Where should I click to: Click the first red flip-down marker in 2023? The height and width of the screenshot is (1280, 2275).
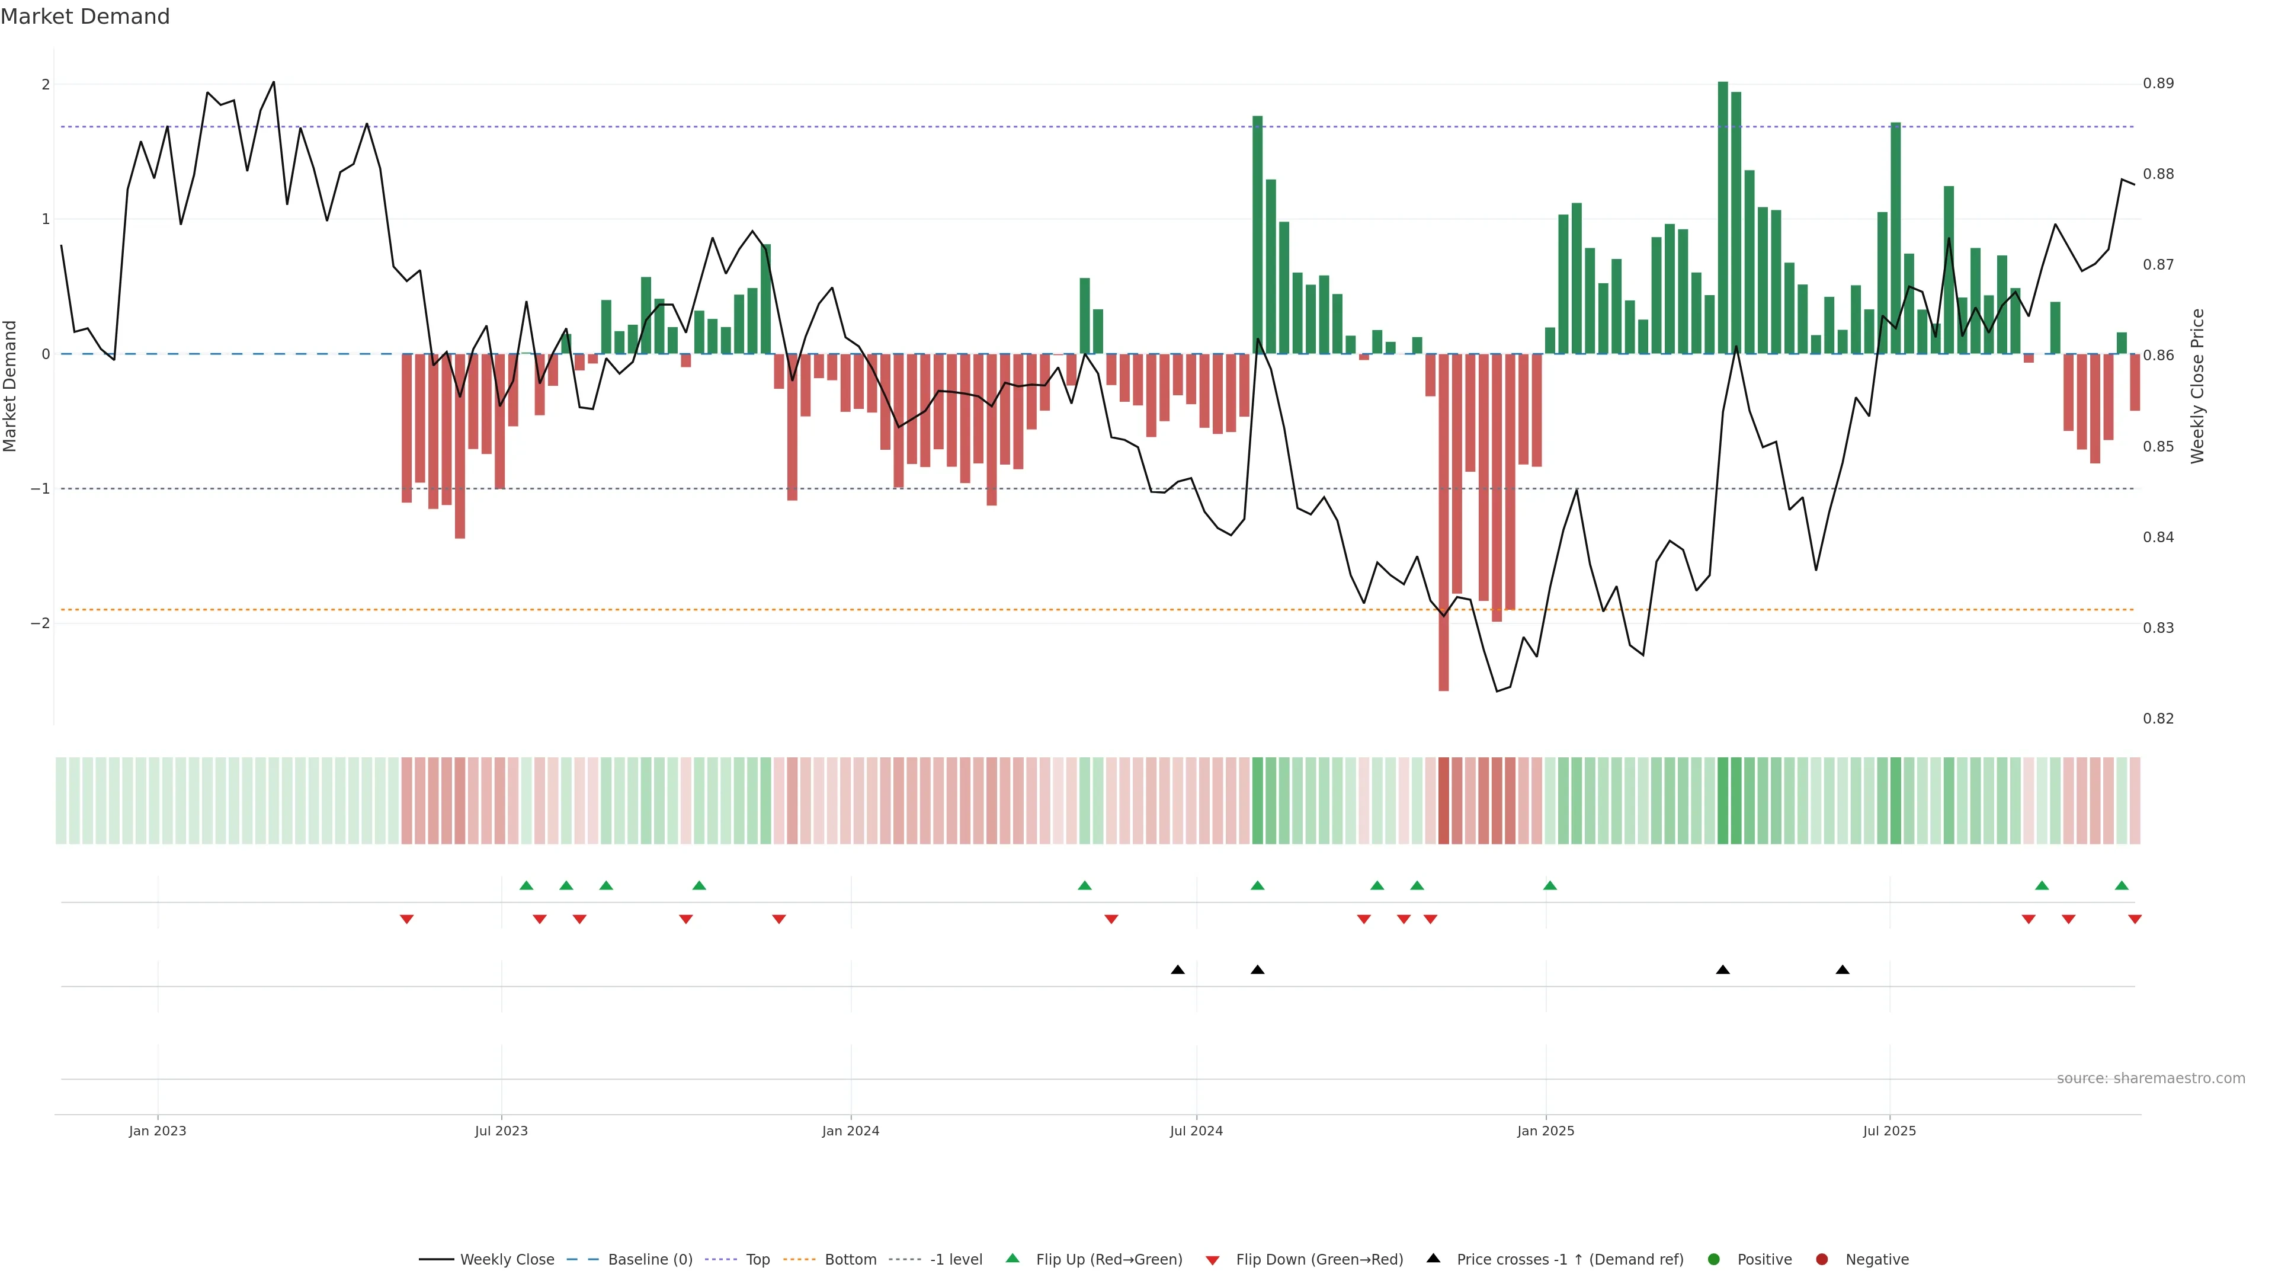[x=406, y=920]
